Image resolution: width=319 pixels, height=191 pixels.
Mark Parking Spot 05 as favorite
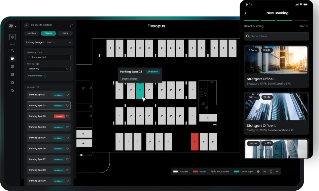tap(67, 138)
